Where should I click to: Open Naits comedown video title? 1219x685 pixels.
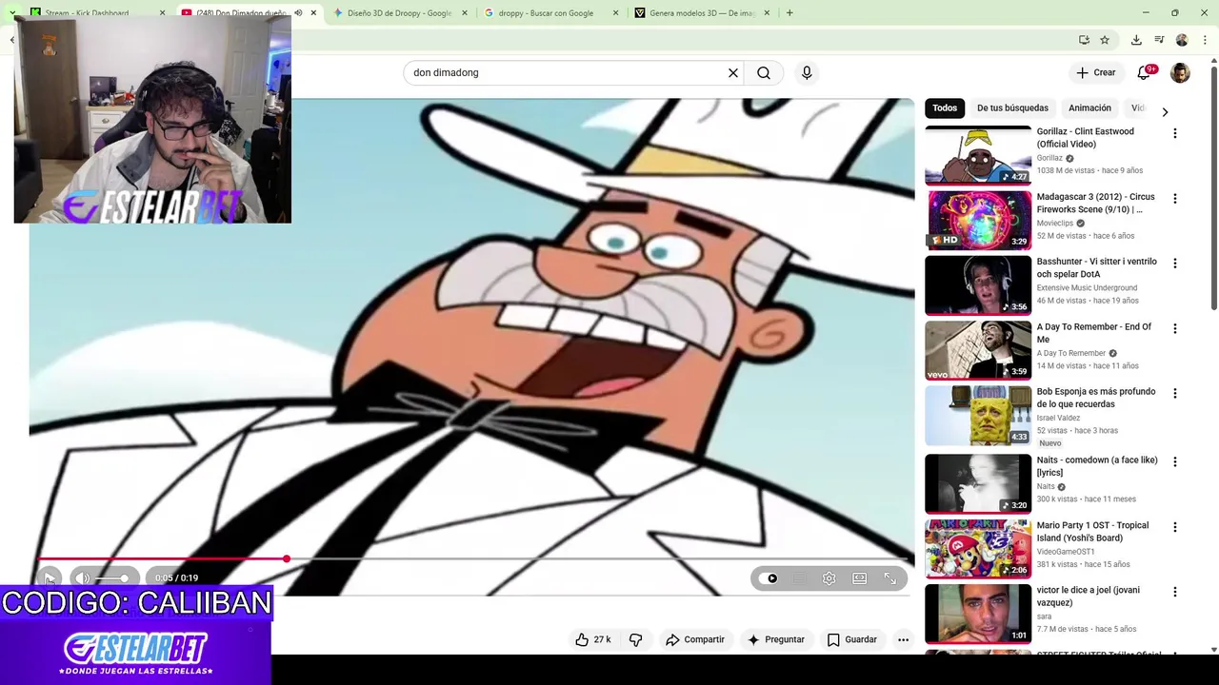[1097, 466]
